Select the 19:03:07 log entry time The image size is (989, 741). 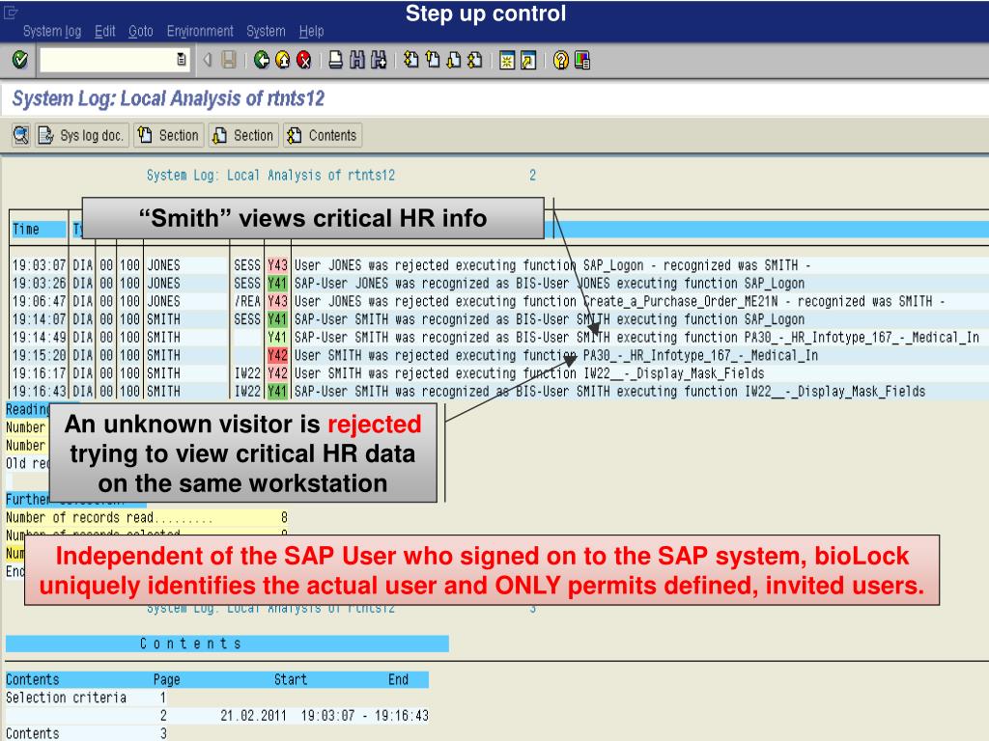(x=39, y=265)
